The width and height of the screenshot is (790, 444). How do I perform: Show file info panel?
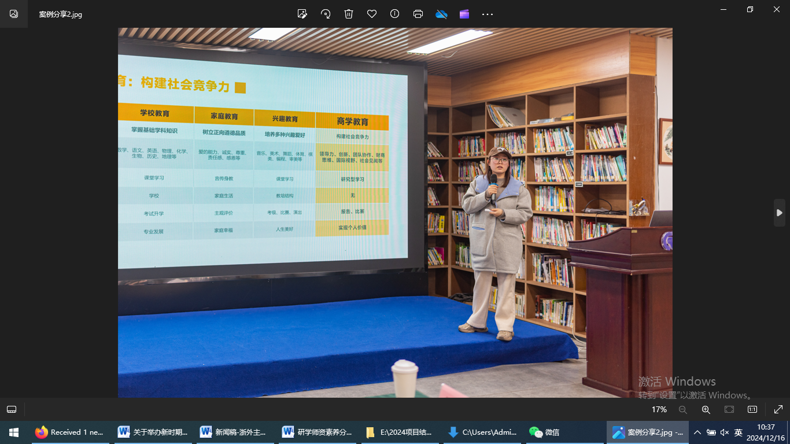coord(395,14)
